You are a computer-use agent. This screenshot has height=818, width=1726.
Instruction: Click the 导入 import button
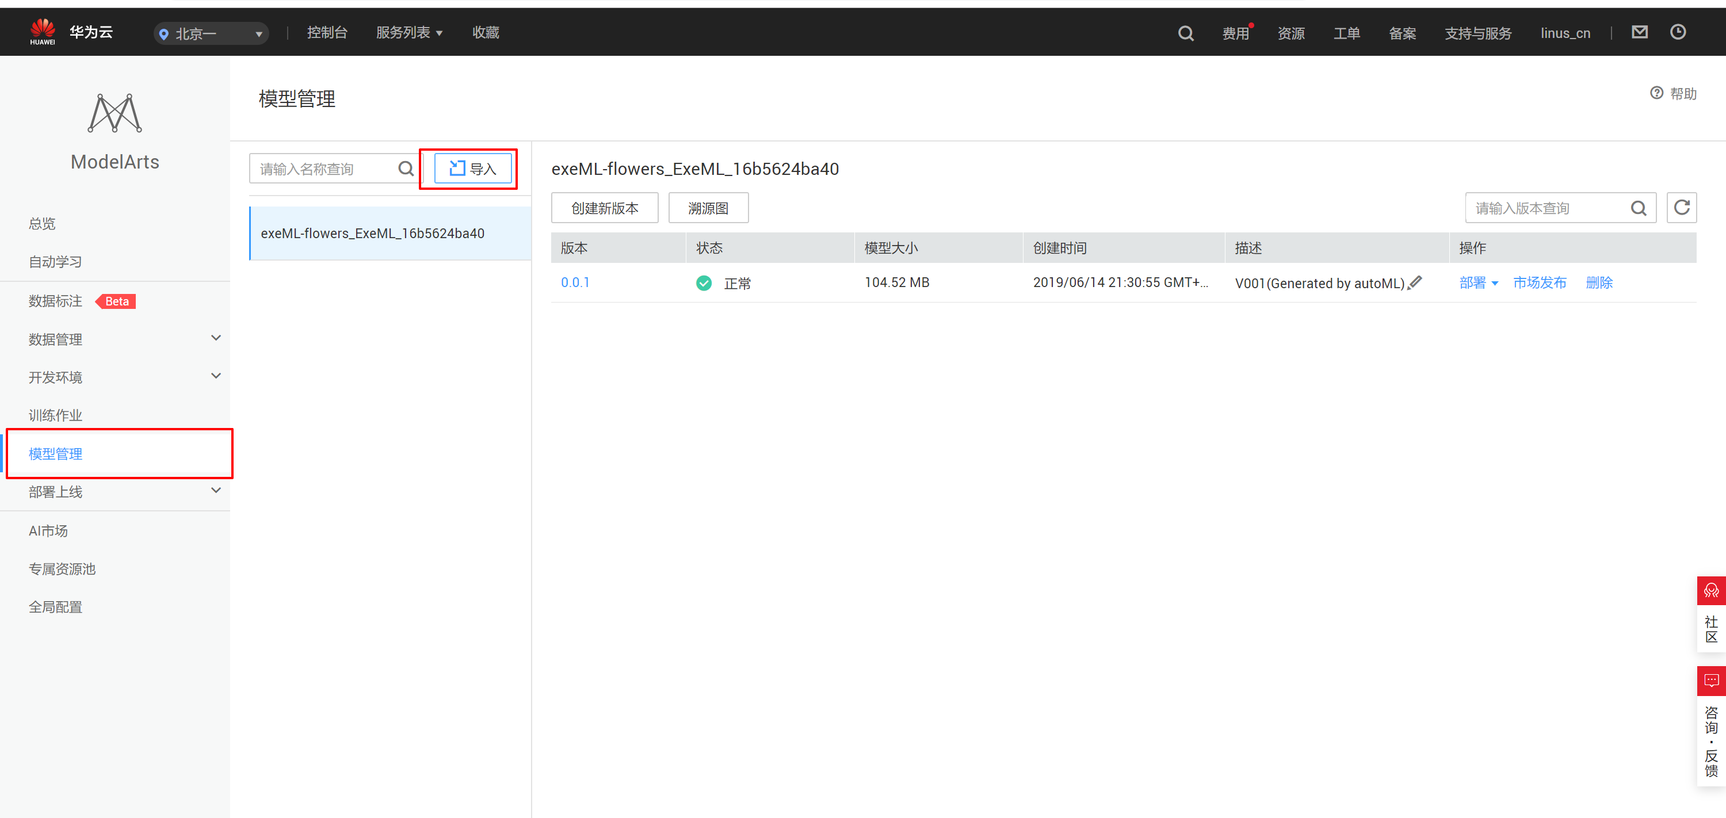472,168
